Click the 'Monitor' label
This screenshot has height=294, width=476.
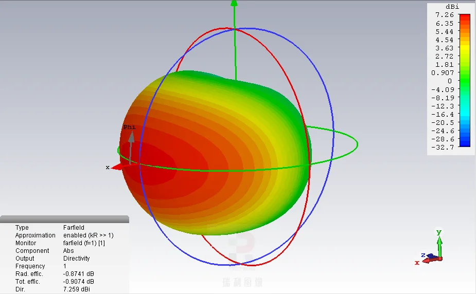(26, 243)
